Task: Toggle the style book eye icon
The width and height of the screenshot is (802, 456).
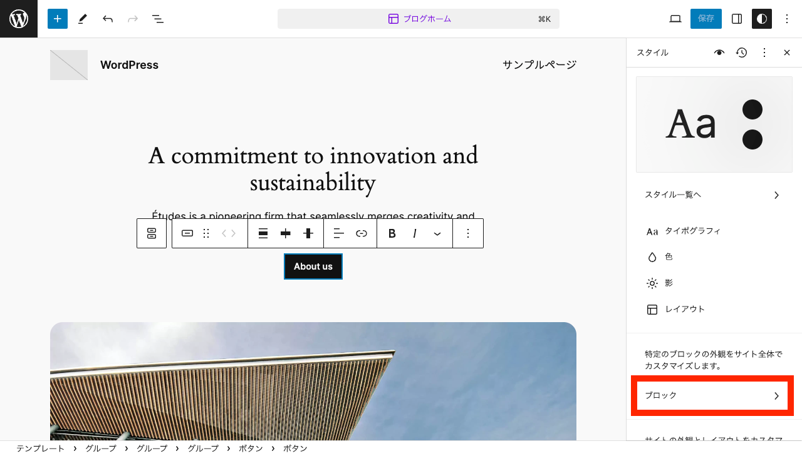Action: [719, 53]
